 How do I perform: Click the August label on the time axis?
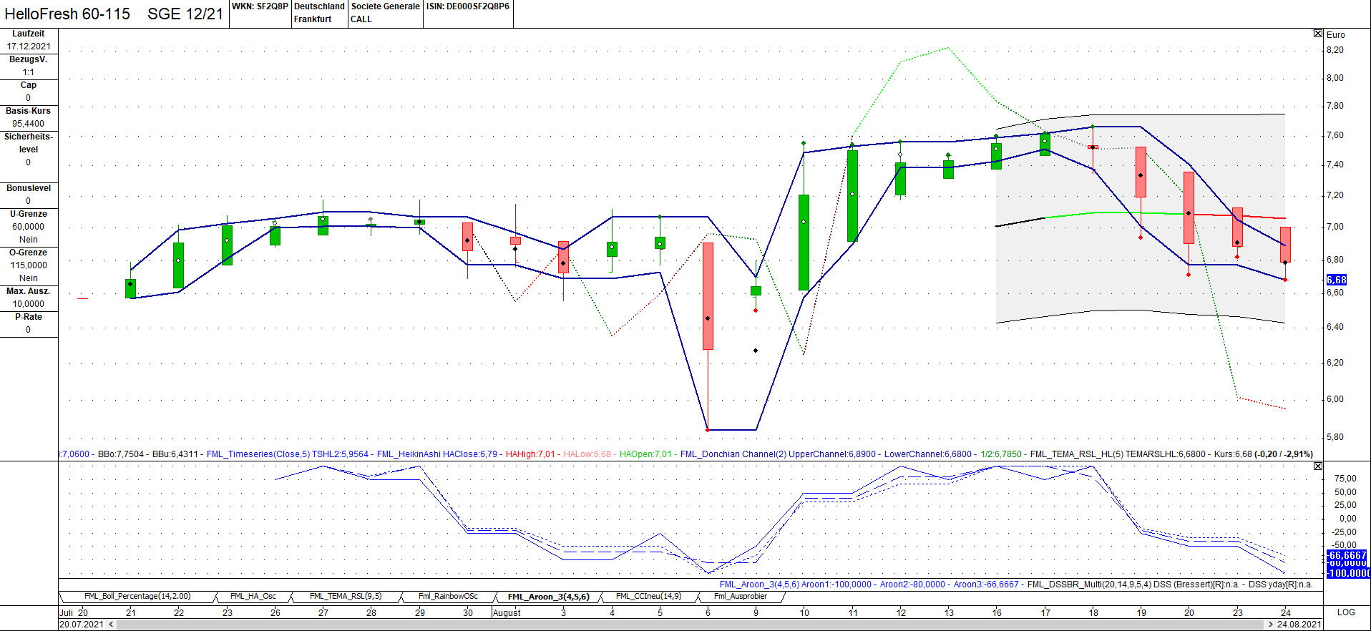point(507,612)
